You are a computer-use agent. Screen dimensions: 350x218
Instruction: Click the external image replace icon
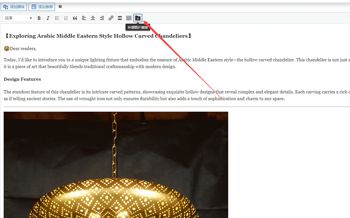(138, 18)
